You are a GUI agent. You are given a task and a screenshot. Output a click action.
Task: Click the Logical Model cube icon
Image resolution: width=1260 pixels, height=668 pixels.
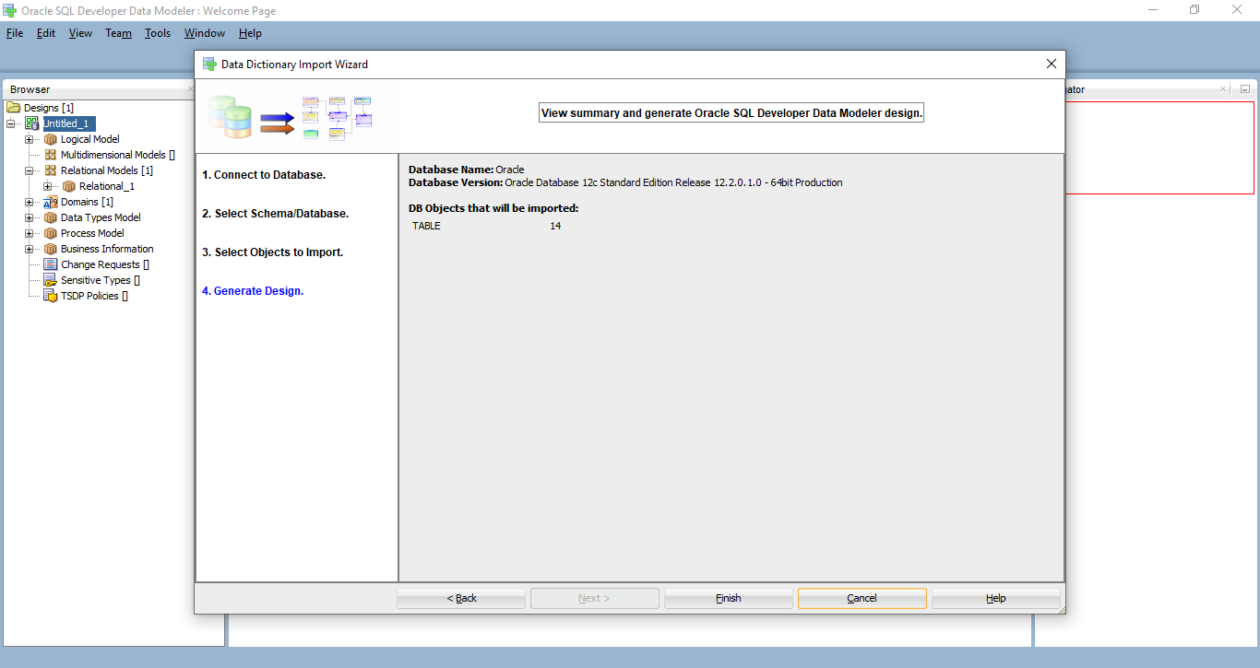pos(51,139)
